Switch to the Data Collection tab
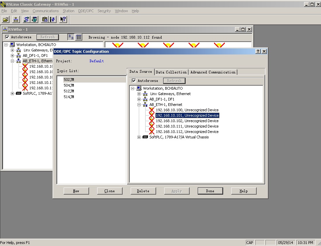The height and width of the screenshot is (246, 321). pyautogui.click(x=171, y=72)
